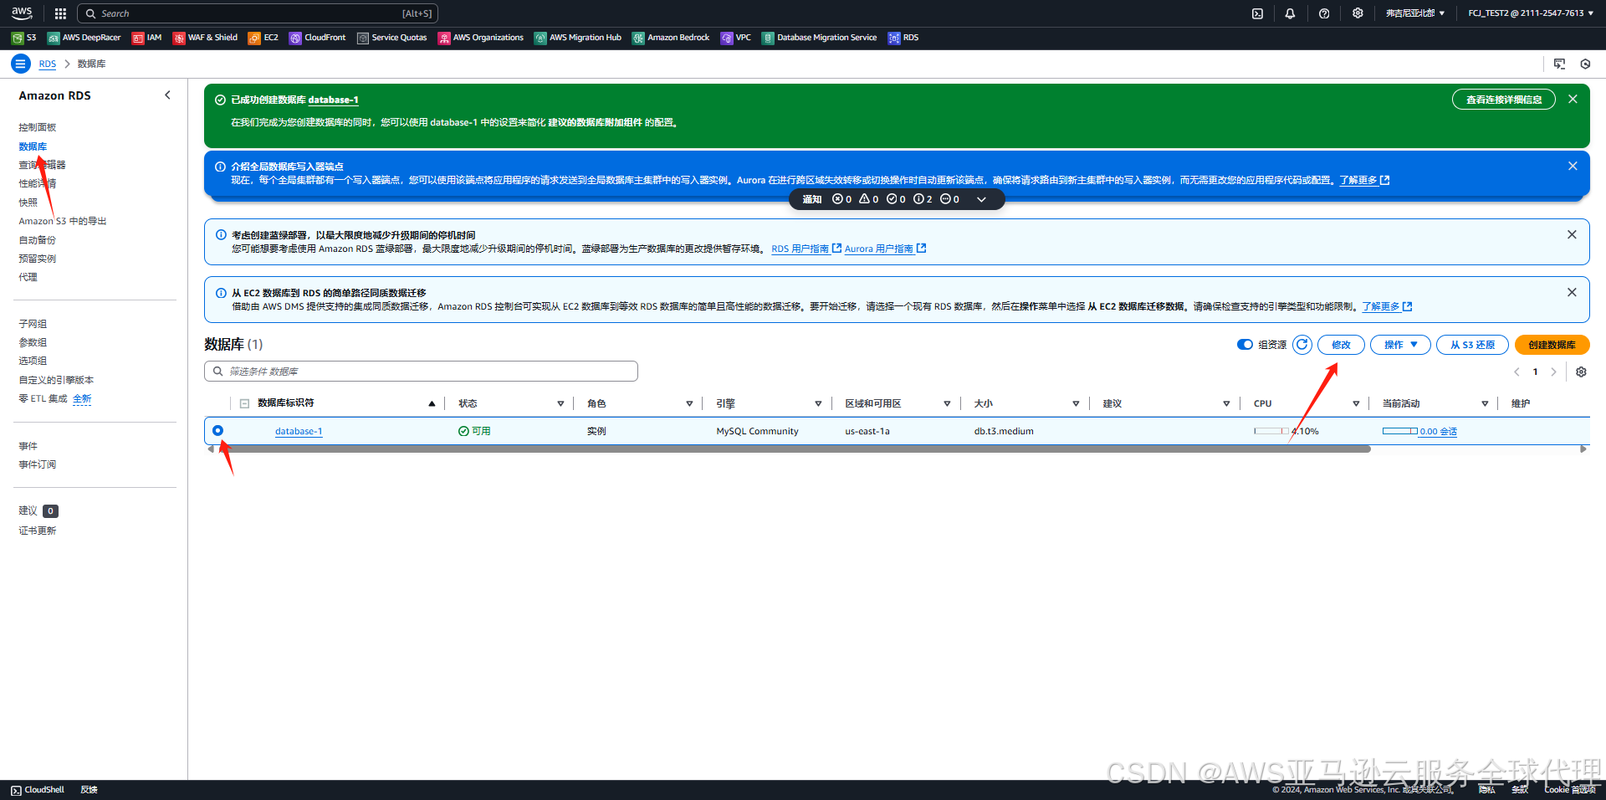1606x800 pixels.
Task: Select the database-1 radio button
Action: tap(217, 430)
